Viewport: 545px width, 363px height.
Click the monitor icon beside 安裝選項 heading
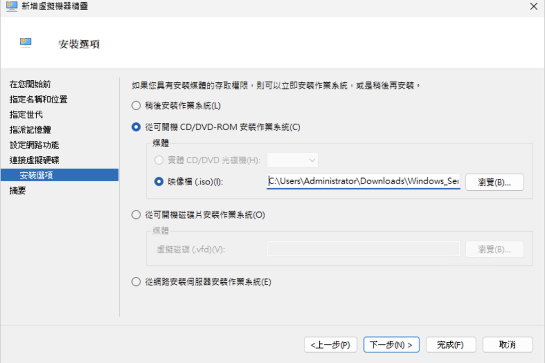26,43
